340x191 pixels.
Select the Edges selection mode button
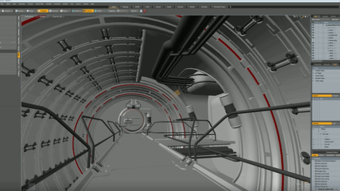(x=30, y=11)
